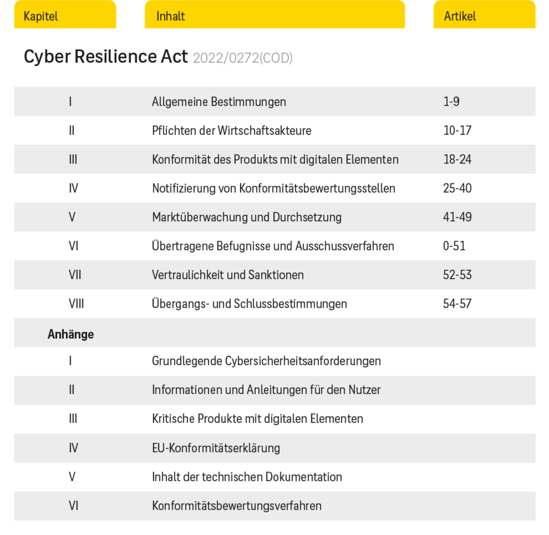Image resolution: width=549 pixels, height=535 pixels.
Task: Click article range 25-40
Action: pos(457,188)
